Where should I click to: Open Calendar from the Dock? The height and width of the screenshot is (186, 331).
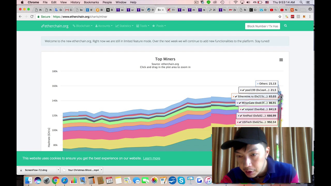pos(109,180)
